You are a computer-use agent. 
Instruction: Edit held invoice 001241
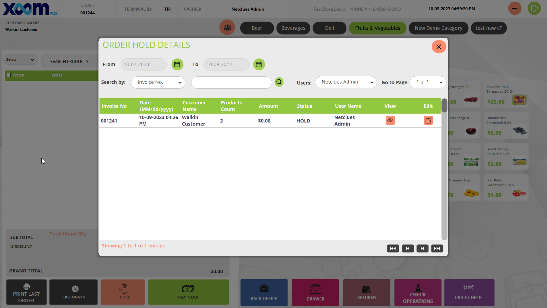(x=428, y=120)
